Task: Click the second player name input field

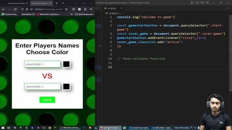Action: point(42,87)
